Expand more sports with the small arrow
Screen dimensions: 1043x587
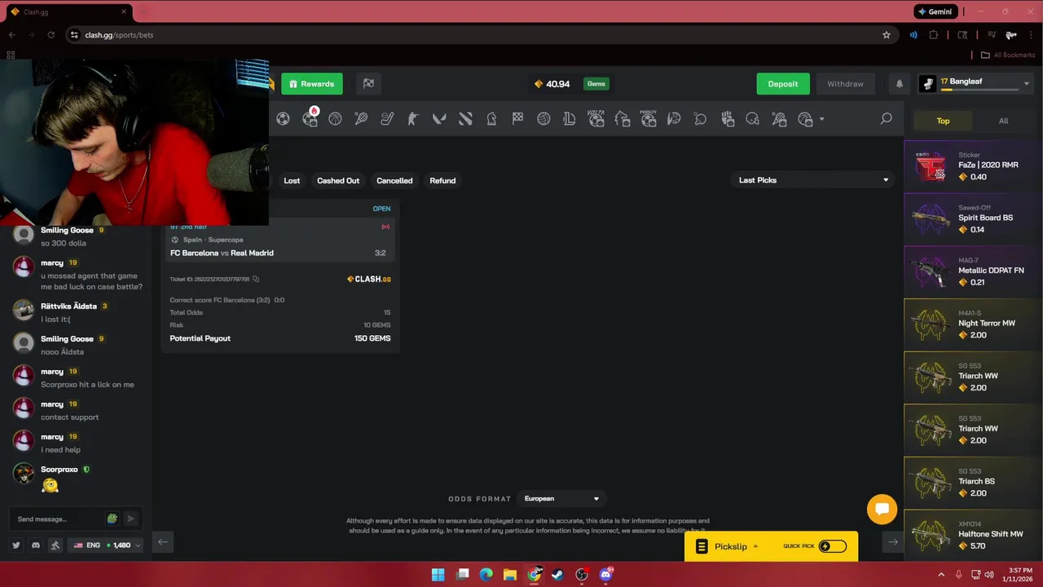tap(821, 120)
